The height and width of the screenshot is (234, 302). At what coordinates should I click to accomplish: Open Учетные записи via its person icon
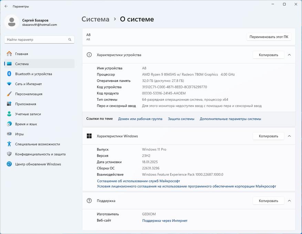(9, 114)
